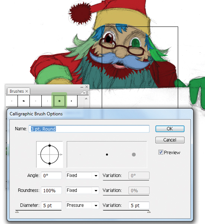Cancel the Calligraphic Brush Options dialog
Screen dimensions: 205x224
point(170,140)
